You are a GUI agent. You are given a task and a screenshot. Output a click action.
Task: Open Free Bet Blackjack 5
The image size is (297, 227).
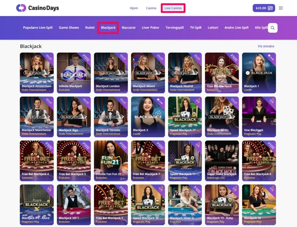coord(74,161)
